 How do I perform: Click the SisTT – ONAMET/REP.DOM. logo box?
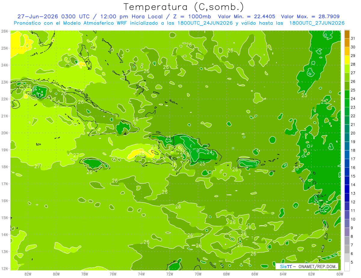[307, 266]
